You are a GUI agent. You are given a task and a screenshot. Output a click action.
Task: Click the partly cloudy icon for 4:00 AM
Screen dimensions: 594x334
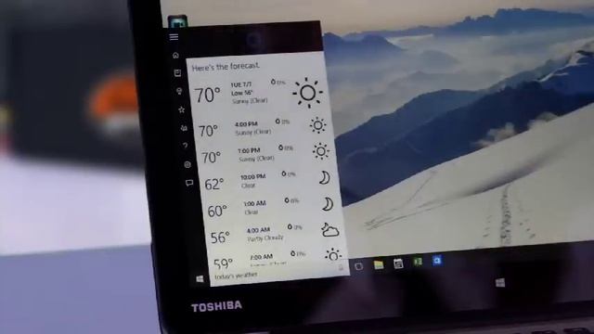pos(329,230)
